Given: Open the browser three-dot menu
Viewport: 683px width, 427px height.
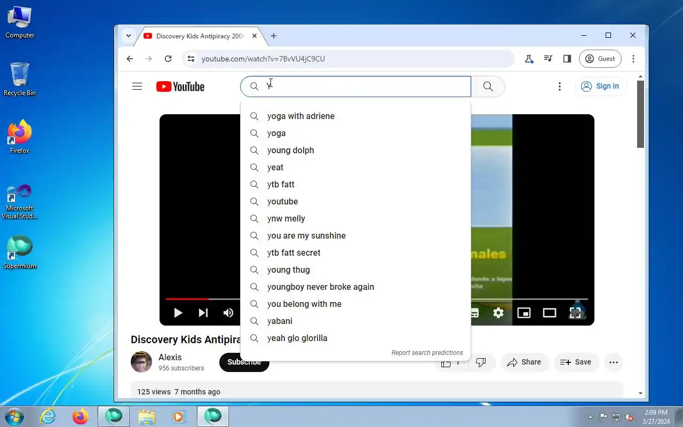Looking at the screenshot, I should tap(633, 59).
